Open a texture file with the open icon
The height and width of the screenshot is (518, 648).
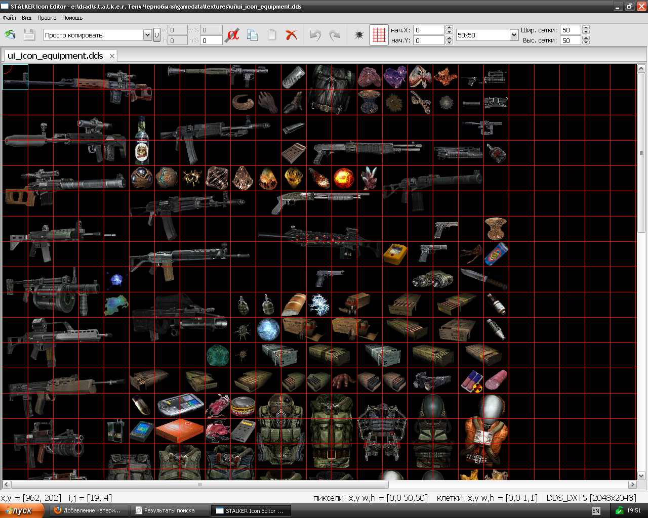coord(10,34)
